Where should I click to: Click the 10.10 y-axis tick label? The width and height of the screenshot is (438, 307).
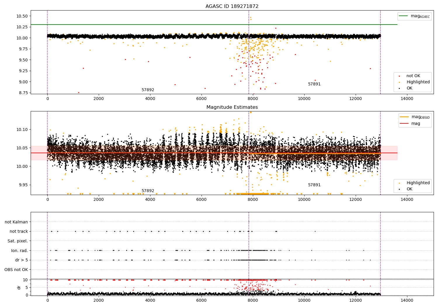point(22,130)
